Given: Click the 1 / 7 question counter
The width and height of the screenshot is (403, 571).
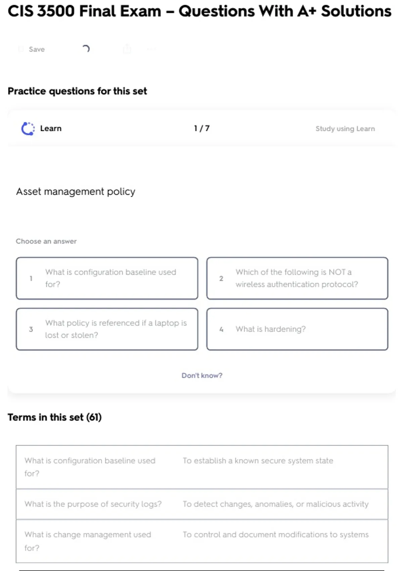Looking at the screenshot, I should click(x=201, y=129).
